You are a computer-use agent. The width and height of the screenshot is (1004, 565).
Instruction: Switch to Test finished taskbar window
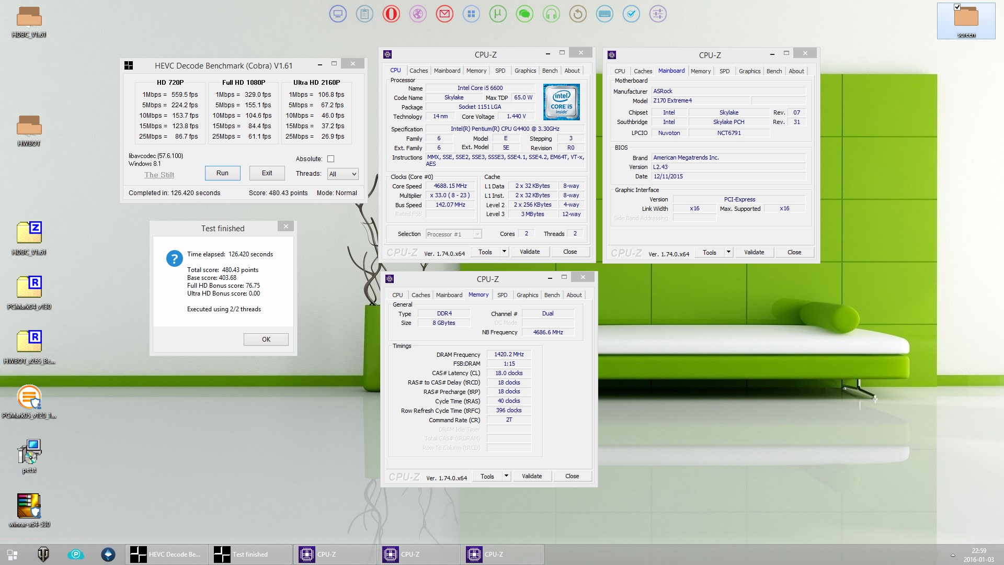[x=250, y=555]
